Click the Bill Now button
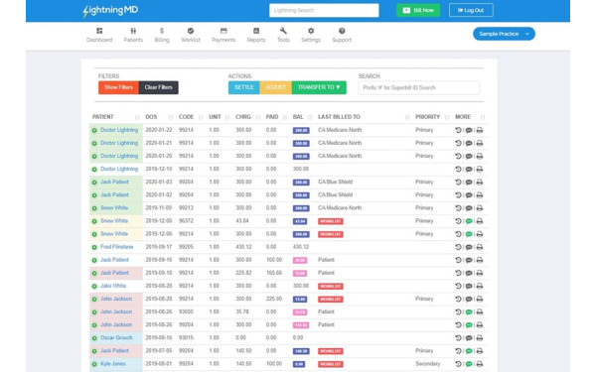This screenshot has height=372, width=596. [x=418, y=10]
